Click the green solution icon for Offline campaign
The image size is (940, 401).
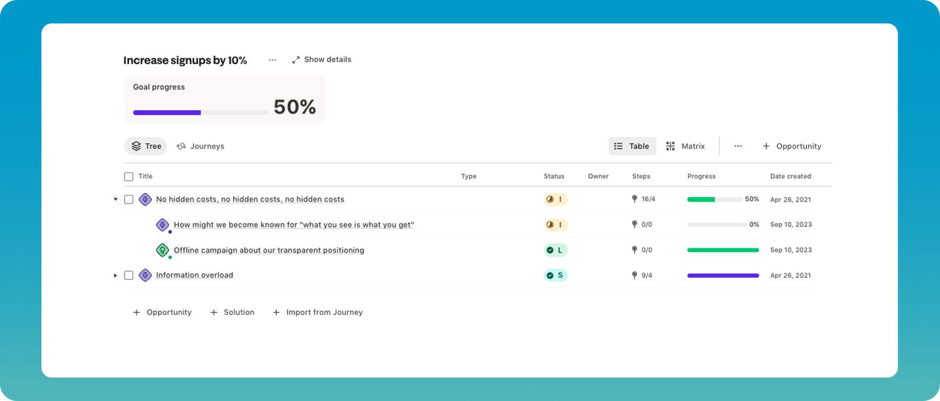click(x=163, y=250)
